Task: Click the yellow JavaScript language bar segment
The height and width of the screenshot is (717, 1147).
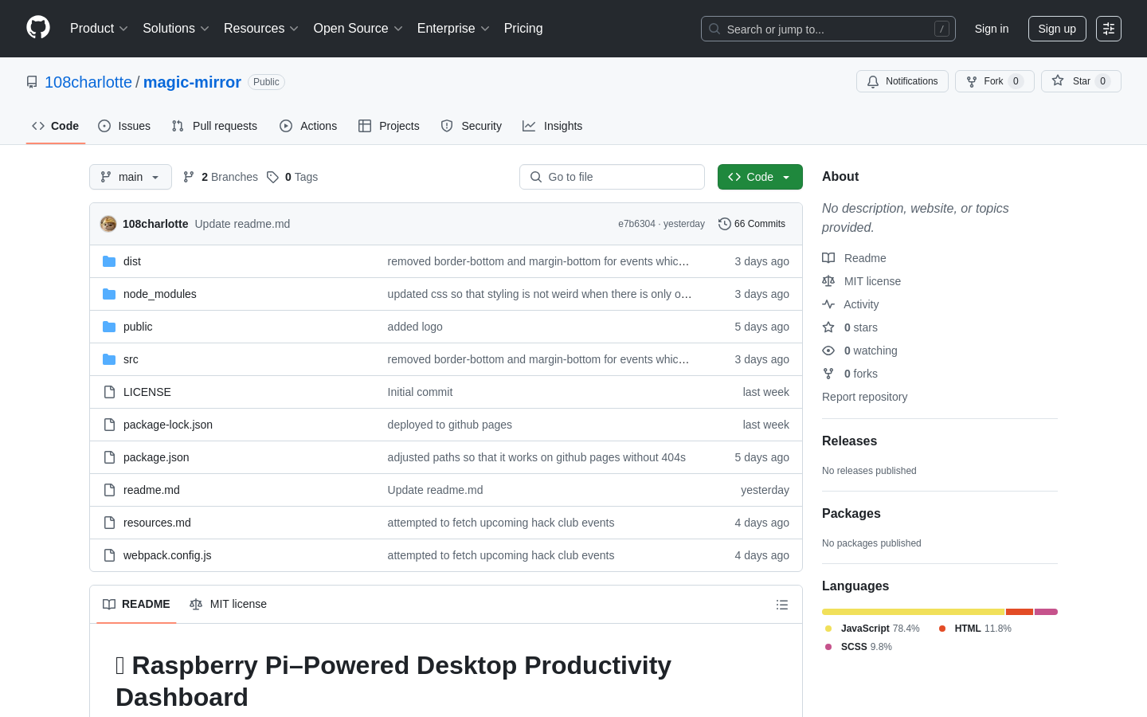Action: pos(914,612)
